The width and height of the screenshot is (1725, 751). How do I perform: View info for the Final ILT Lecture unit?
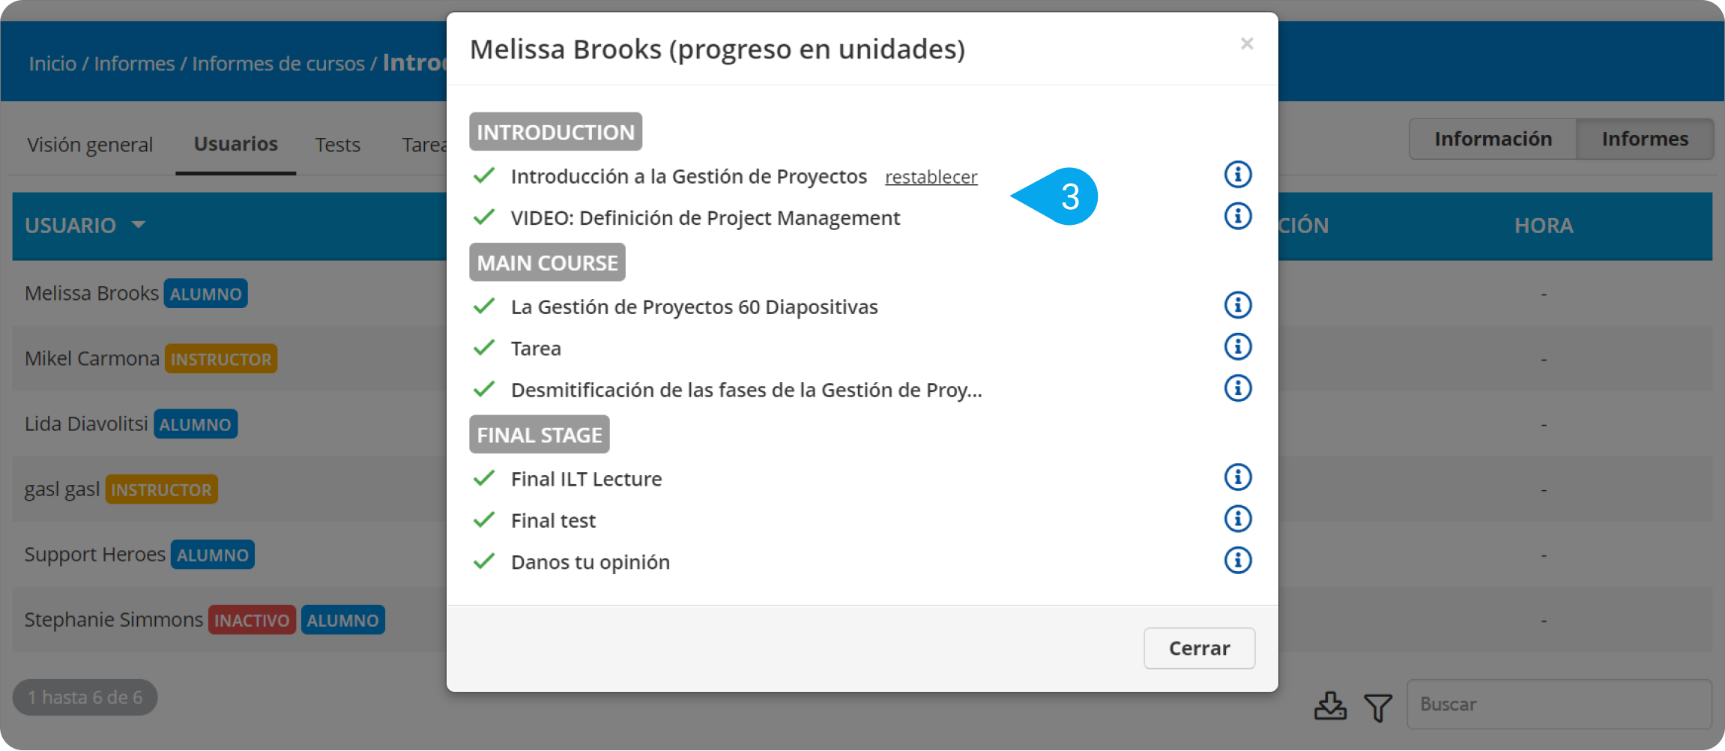pos(1237,477)
